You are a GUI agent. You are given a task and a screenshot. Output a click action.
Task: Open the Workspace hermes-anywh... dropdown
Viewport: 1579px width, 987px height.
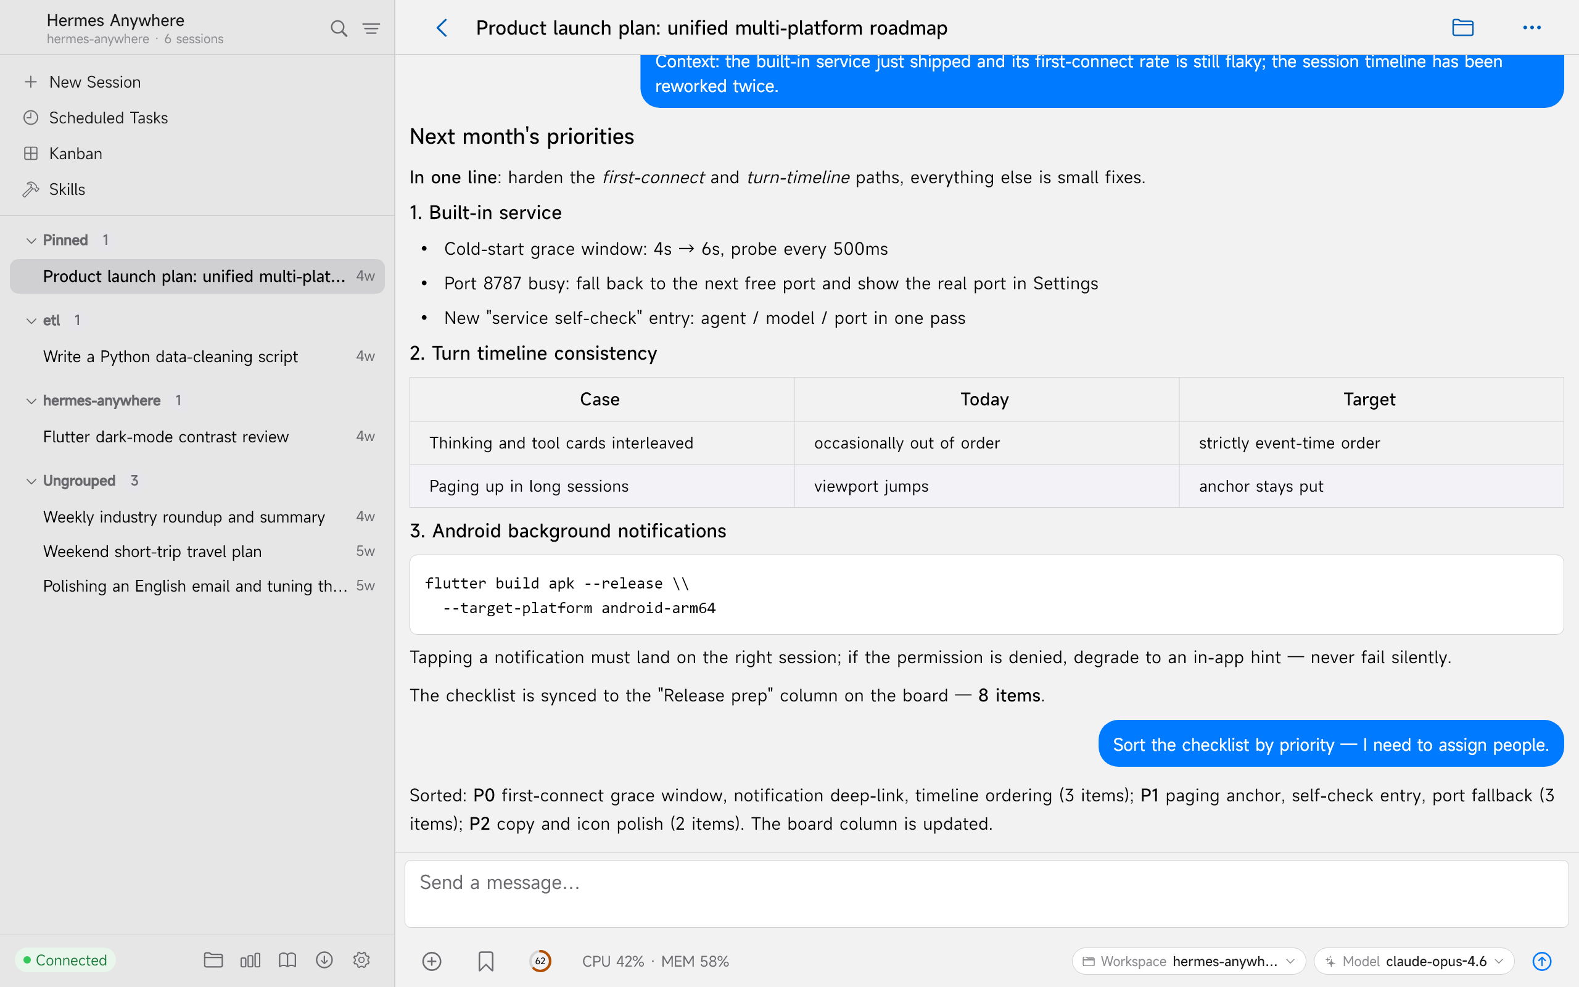(1188, 961)
